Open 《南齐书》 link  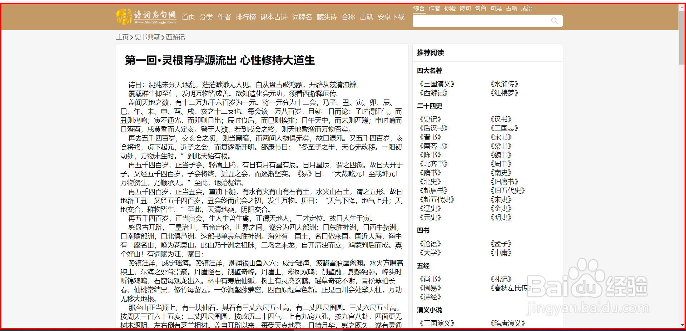pyautogui.click(x=434, y=146)
